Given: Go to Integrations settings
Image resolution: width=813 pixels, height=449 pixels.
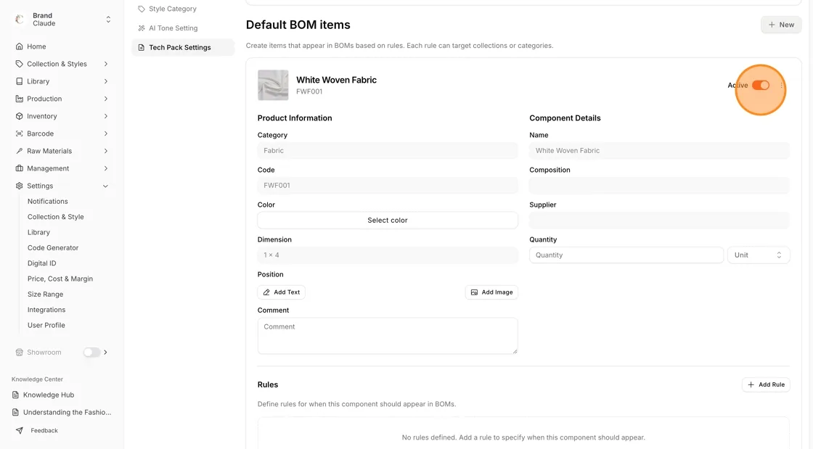Looking at the screenshot, I should (46, 310).
